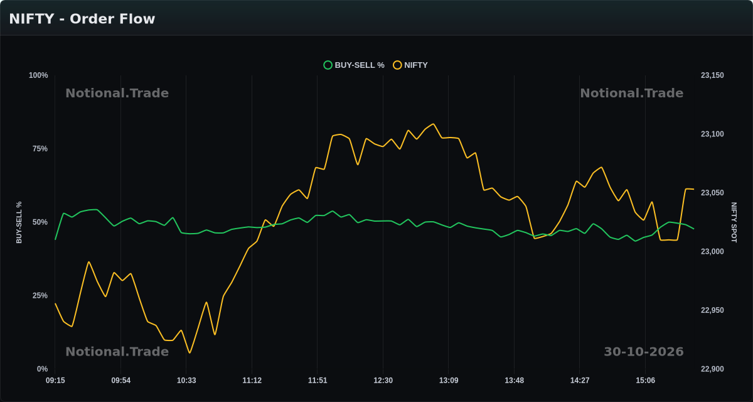This screenshot has height=402, width=753.
Task: Click the green BUY-SELL % legend circle
Action: pyautogui.click(x=328, y=65)
